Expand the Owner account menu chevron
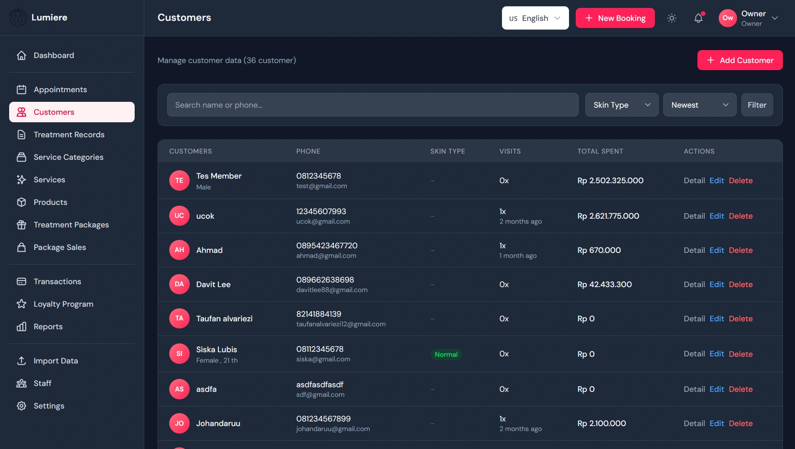 (775, 18)
